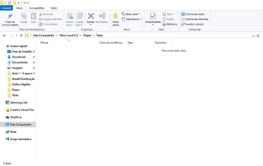Open Histórico in the Abrir group

pyautogui.click(x=170, y=24)
